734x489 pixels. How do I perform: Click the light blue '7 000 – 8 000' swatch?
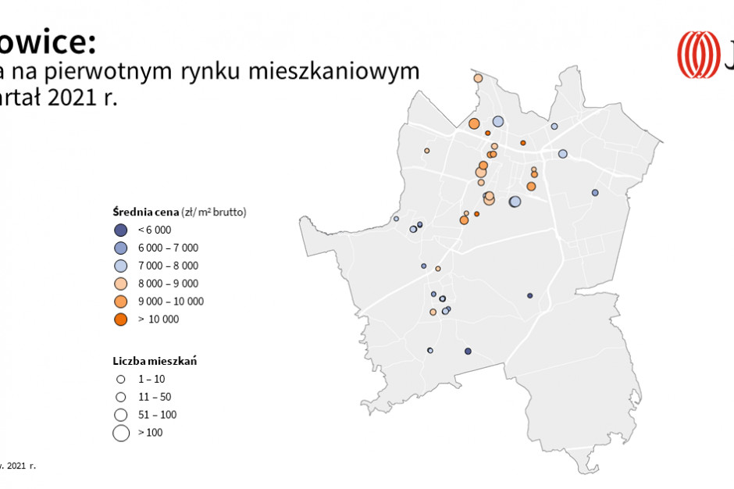click(121, 266)
